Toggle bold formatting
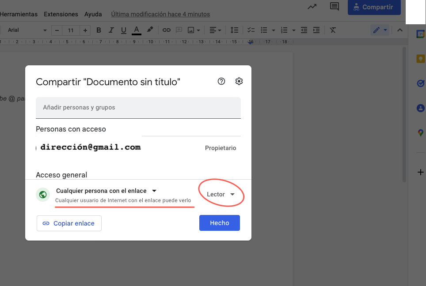426x286 pixels. pyautogui.click(x=99, y=30)
